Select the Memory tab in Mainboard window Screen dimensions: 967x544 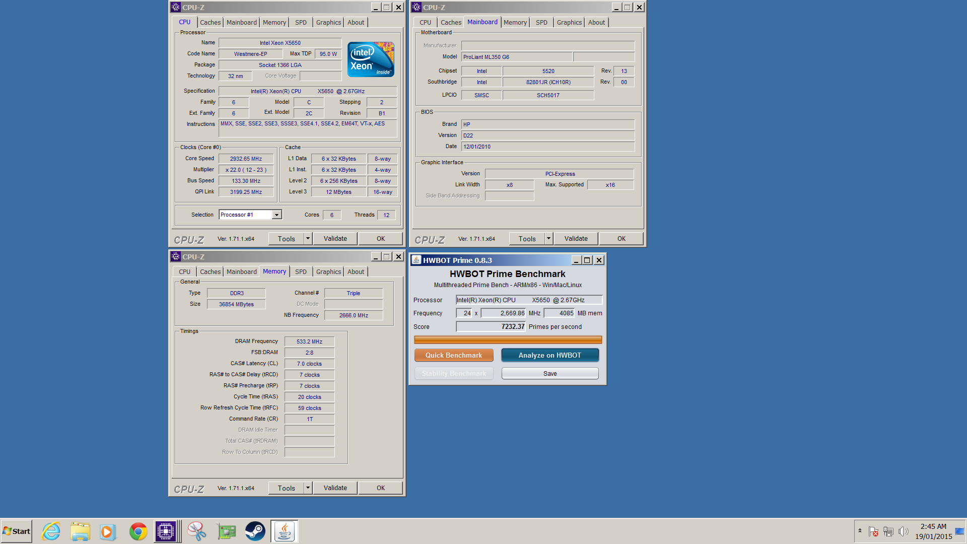click(x=515, y=23)
